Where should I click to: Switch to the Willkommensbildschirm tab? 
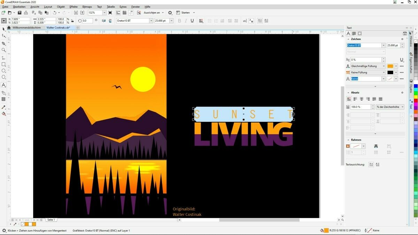pyautogui.click(x=26, y=28)
